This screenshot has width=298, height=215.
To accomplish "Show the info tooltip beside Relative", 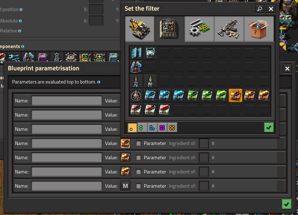I will coord(20,31).
